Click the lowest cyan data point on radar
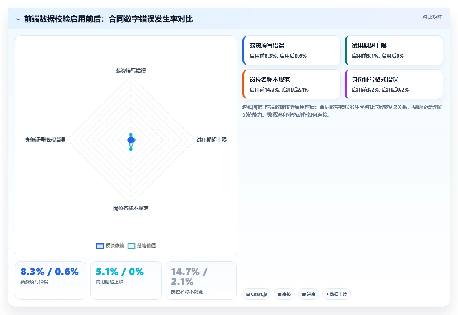The height and width of the screenshot is (315, 458). coord(131,149)
